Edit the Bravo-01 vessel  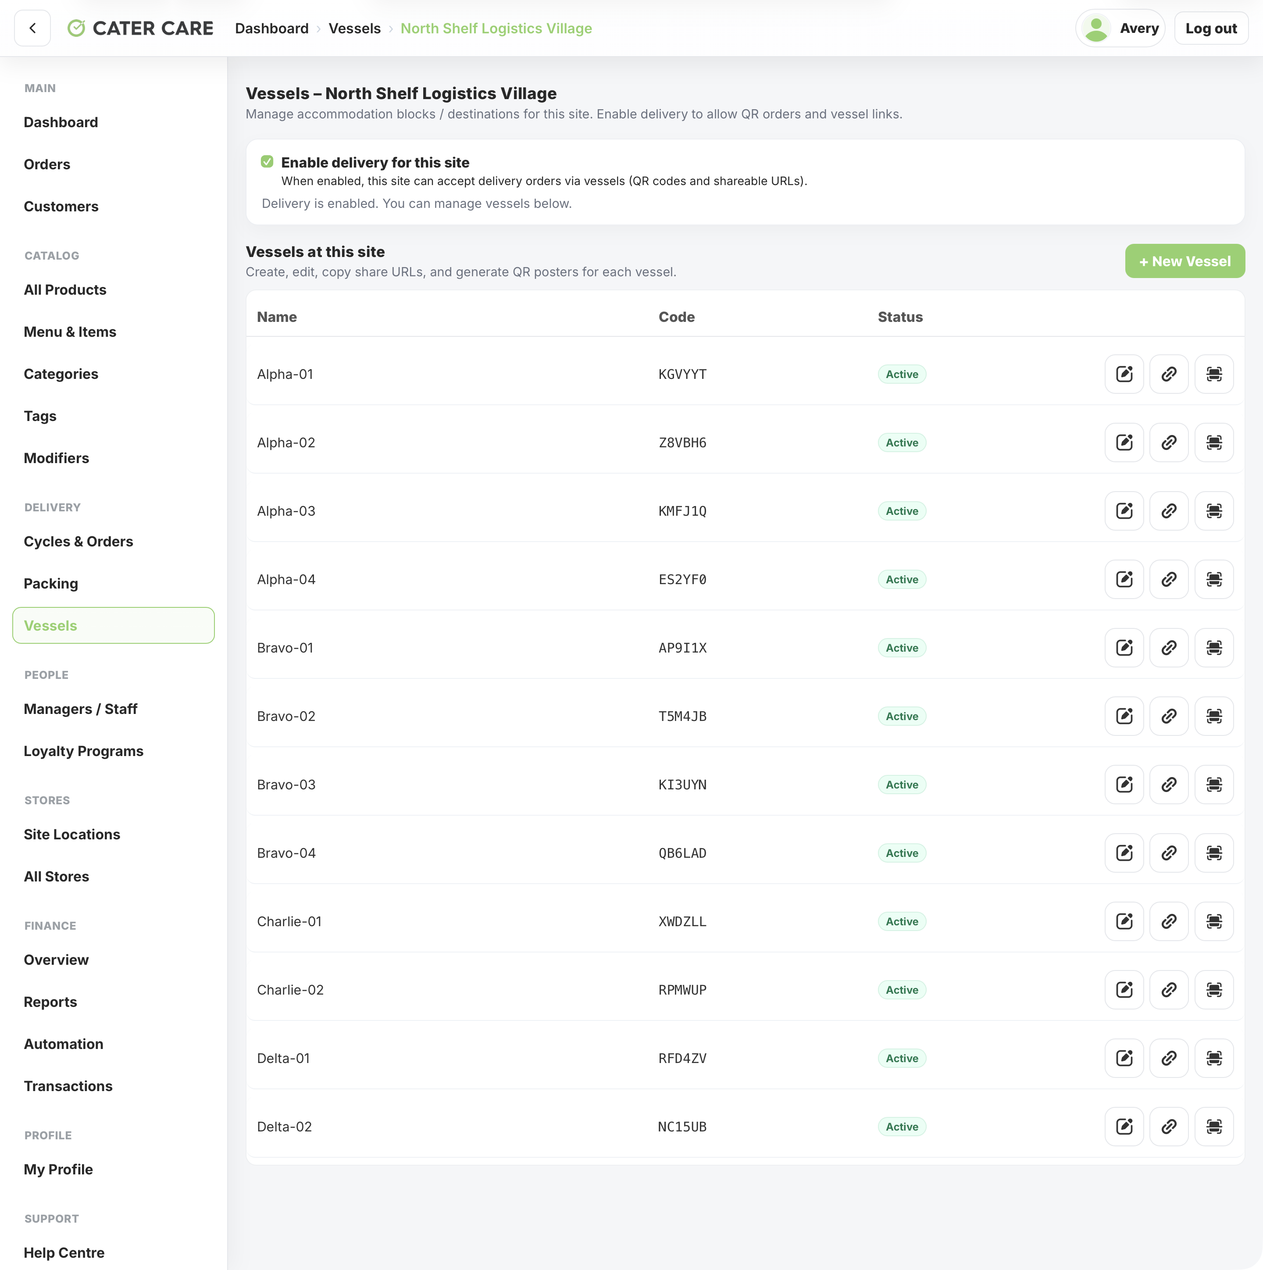click(1124, 647)
